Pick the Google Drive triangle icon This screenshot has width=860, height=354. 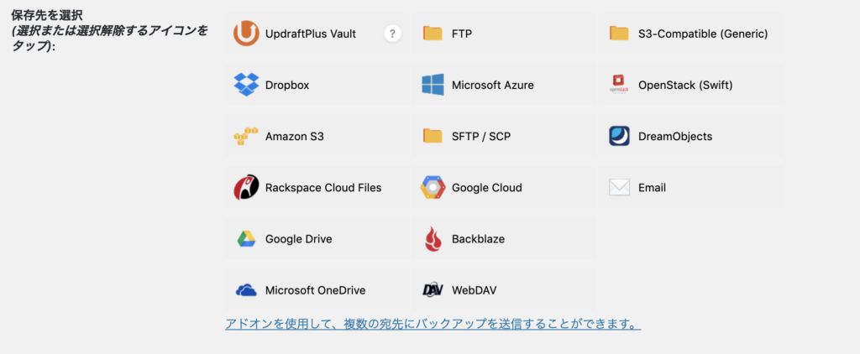[246, 239]
